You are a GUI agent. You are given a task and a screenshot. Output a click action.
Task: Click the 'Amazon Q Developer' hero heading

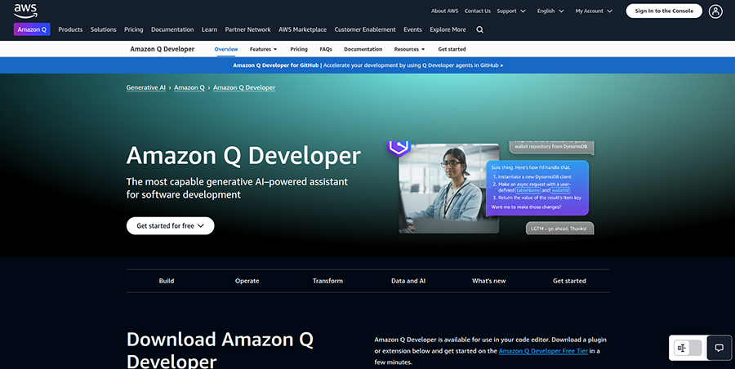click(243, 156)
